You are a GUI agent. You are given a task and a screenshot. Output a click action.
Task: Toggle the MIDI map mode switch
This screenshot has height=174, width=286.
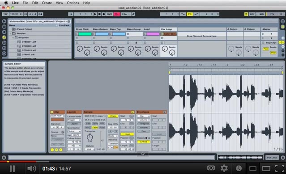click(x=261, y=14)
